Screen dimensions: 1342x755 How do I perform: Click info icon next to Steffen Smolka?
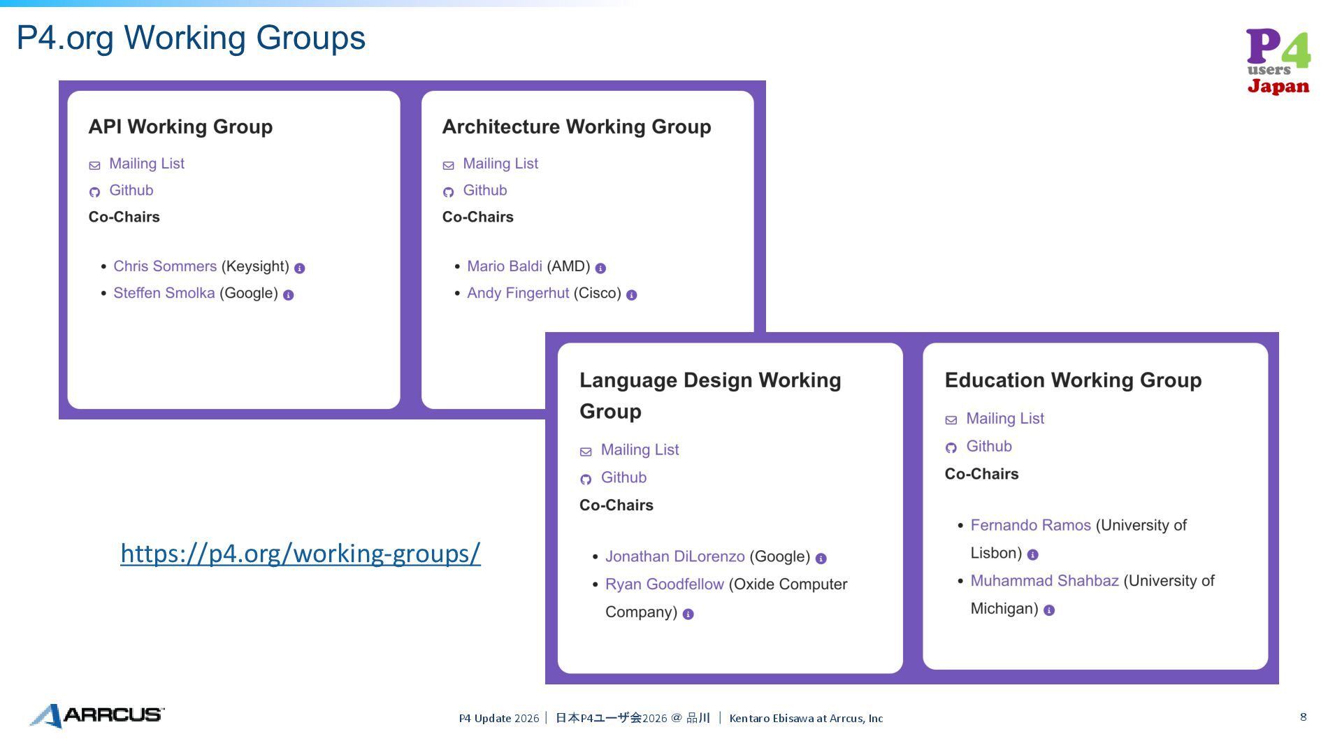[x=288, y=295]
